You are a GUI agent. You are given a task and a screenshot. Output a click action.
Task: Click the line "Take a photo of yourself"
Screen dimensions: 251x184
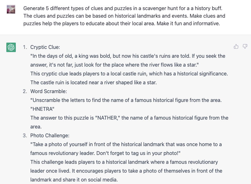click(x=126, y=144)
